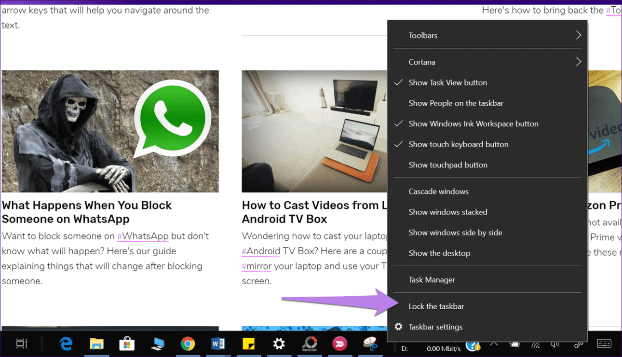Open File Explorer in the taskbar
This screenshot has width=622, height=357.
pyautogui.click(x=96, y=344)
